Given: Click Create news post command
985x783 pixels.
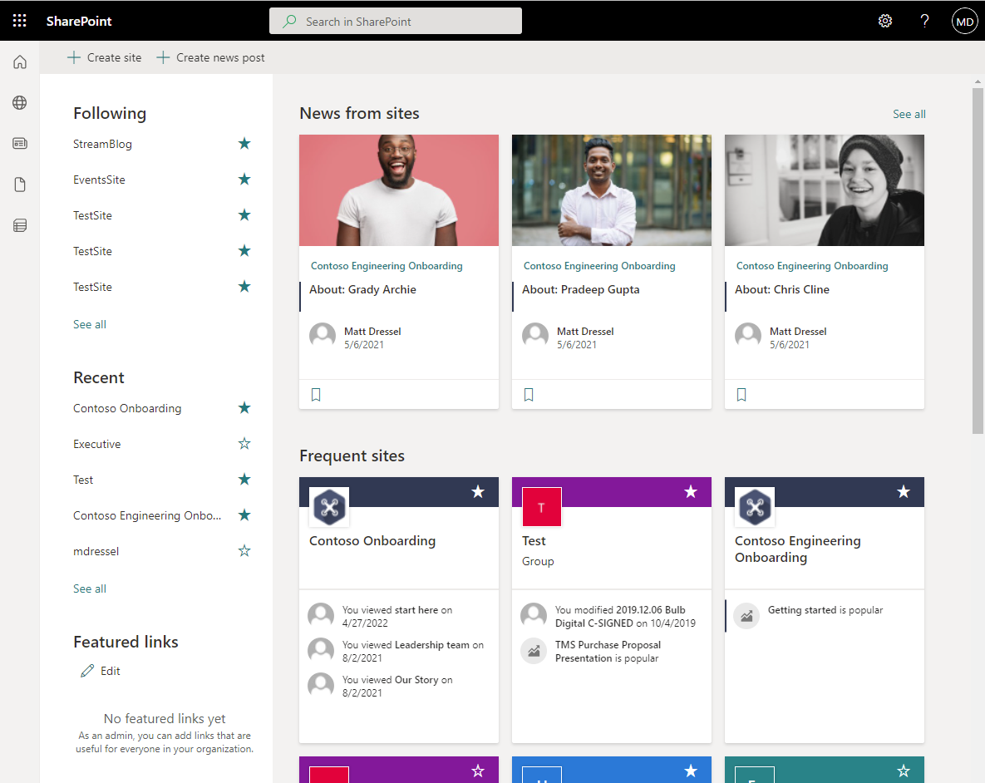Looking at the screenshot, I should (210, 57).
